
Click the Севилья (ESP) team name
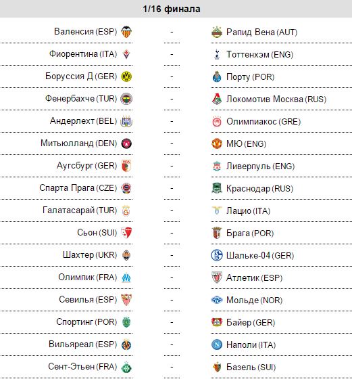tap(88, 299)
